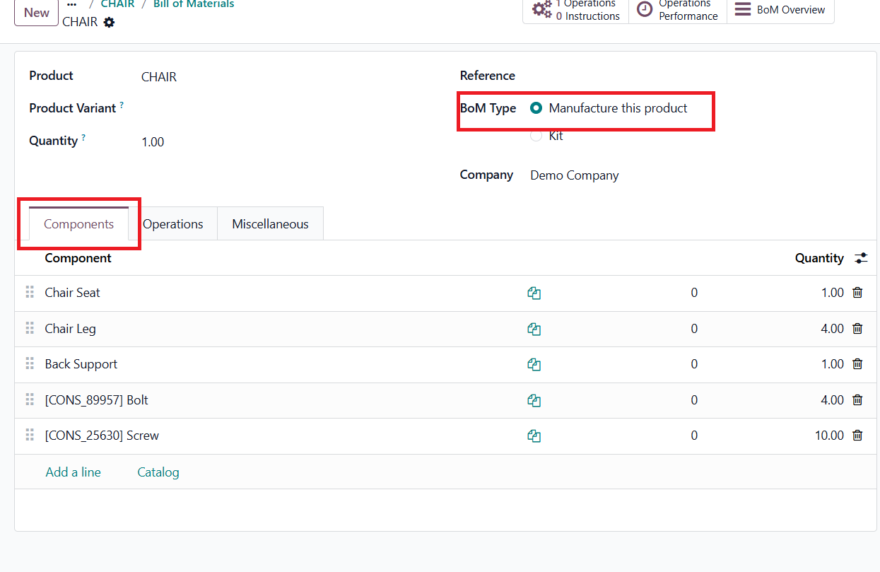Screen dimensions: 880x572
Task: Click Add a line link
Action: [x=73, y=472]
